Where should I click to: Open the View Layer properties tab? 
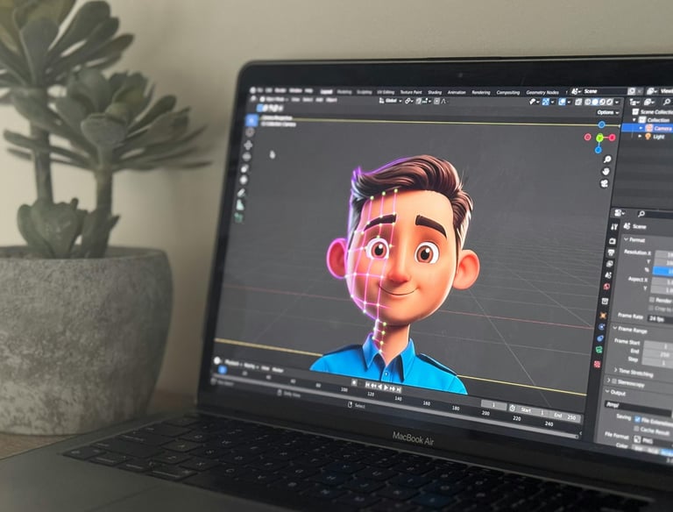(x=610, y=264)
